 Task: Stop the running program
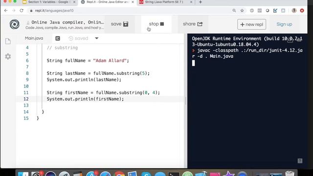[156, 24]
